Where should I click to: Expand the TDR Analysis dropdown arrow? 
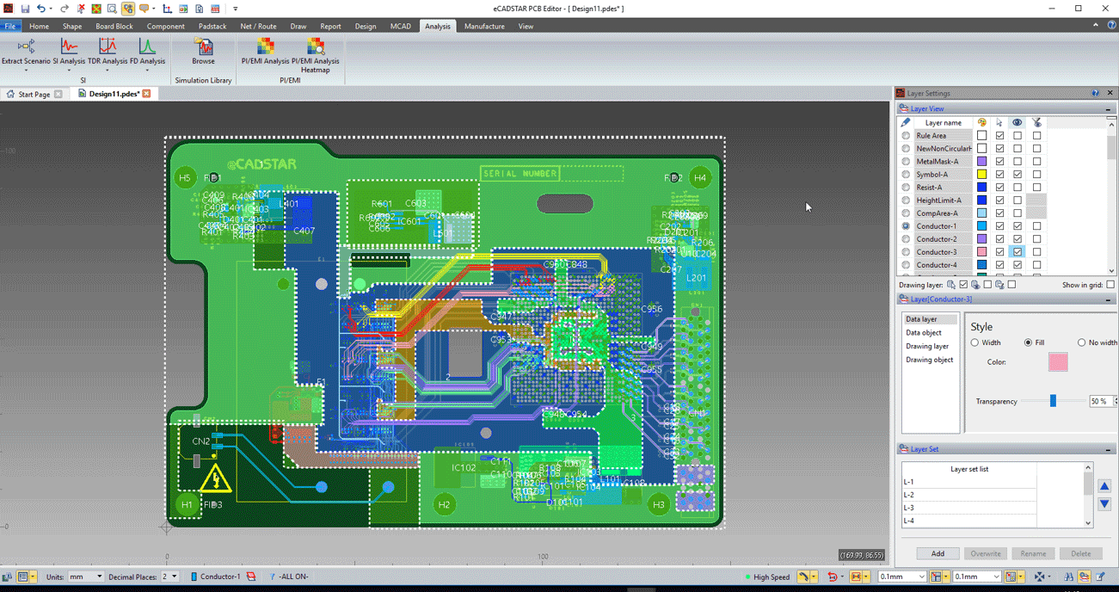[108, 71]
